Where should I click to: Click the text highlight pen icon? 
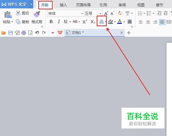click(111, 22)
